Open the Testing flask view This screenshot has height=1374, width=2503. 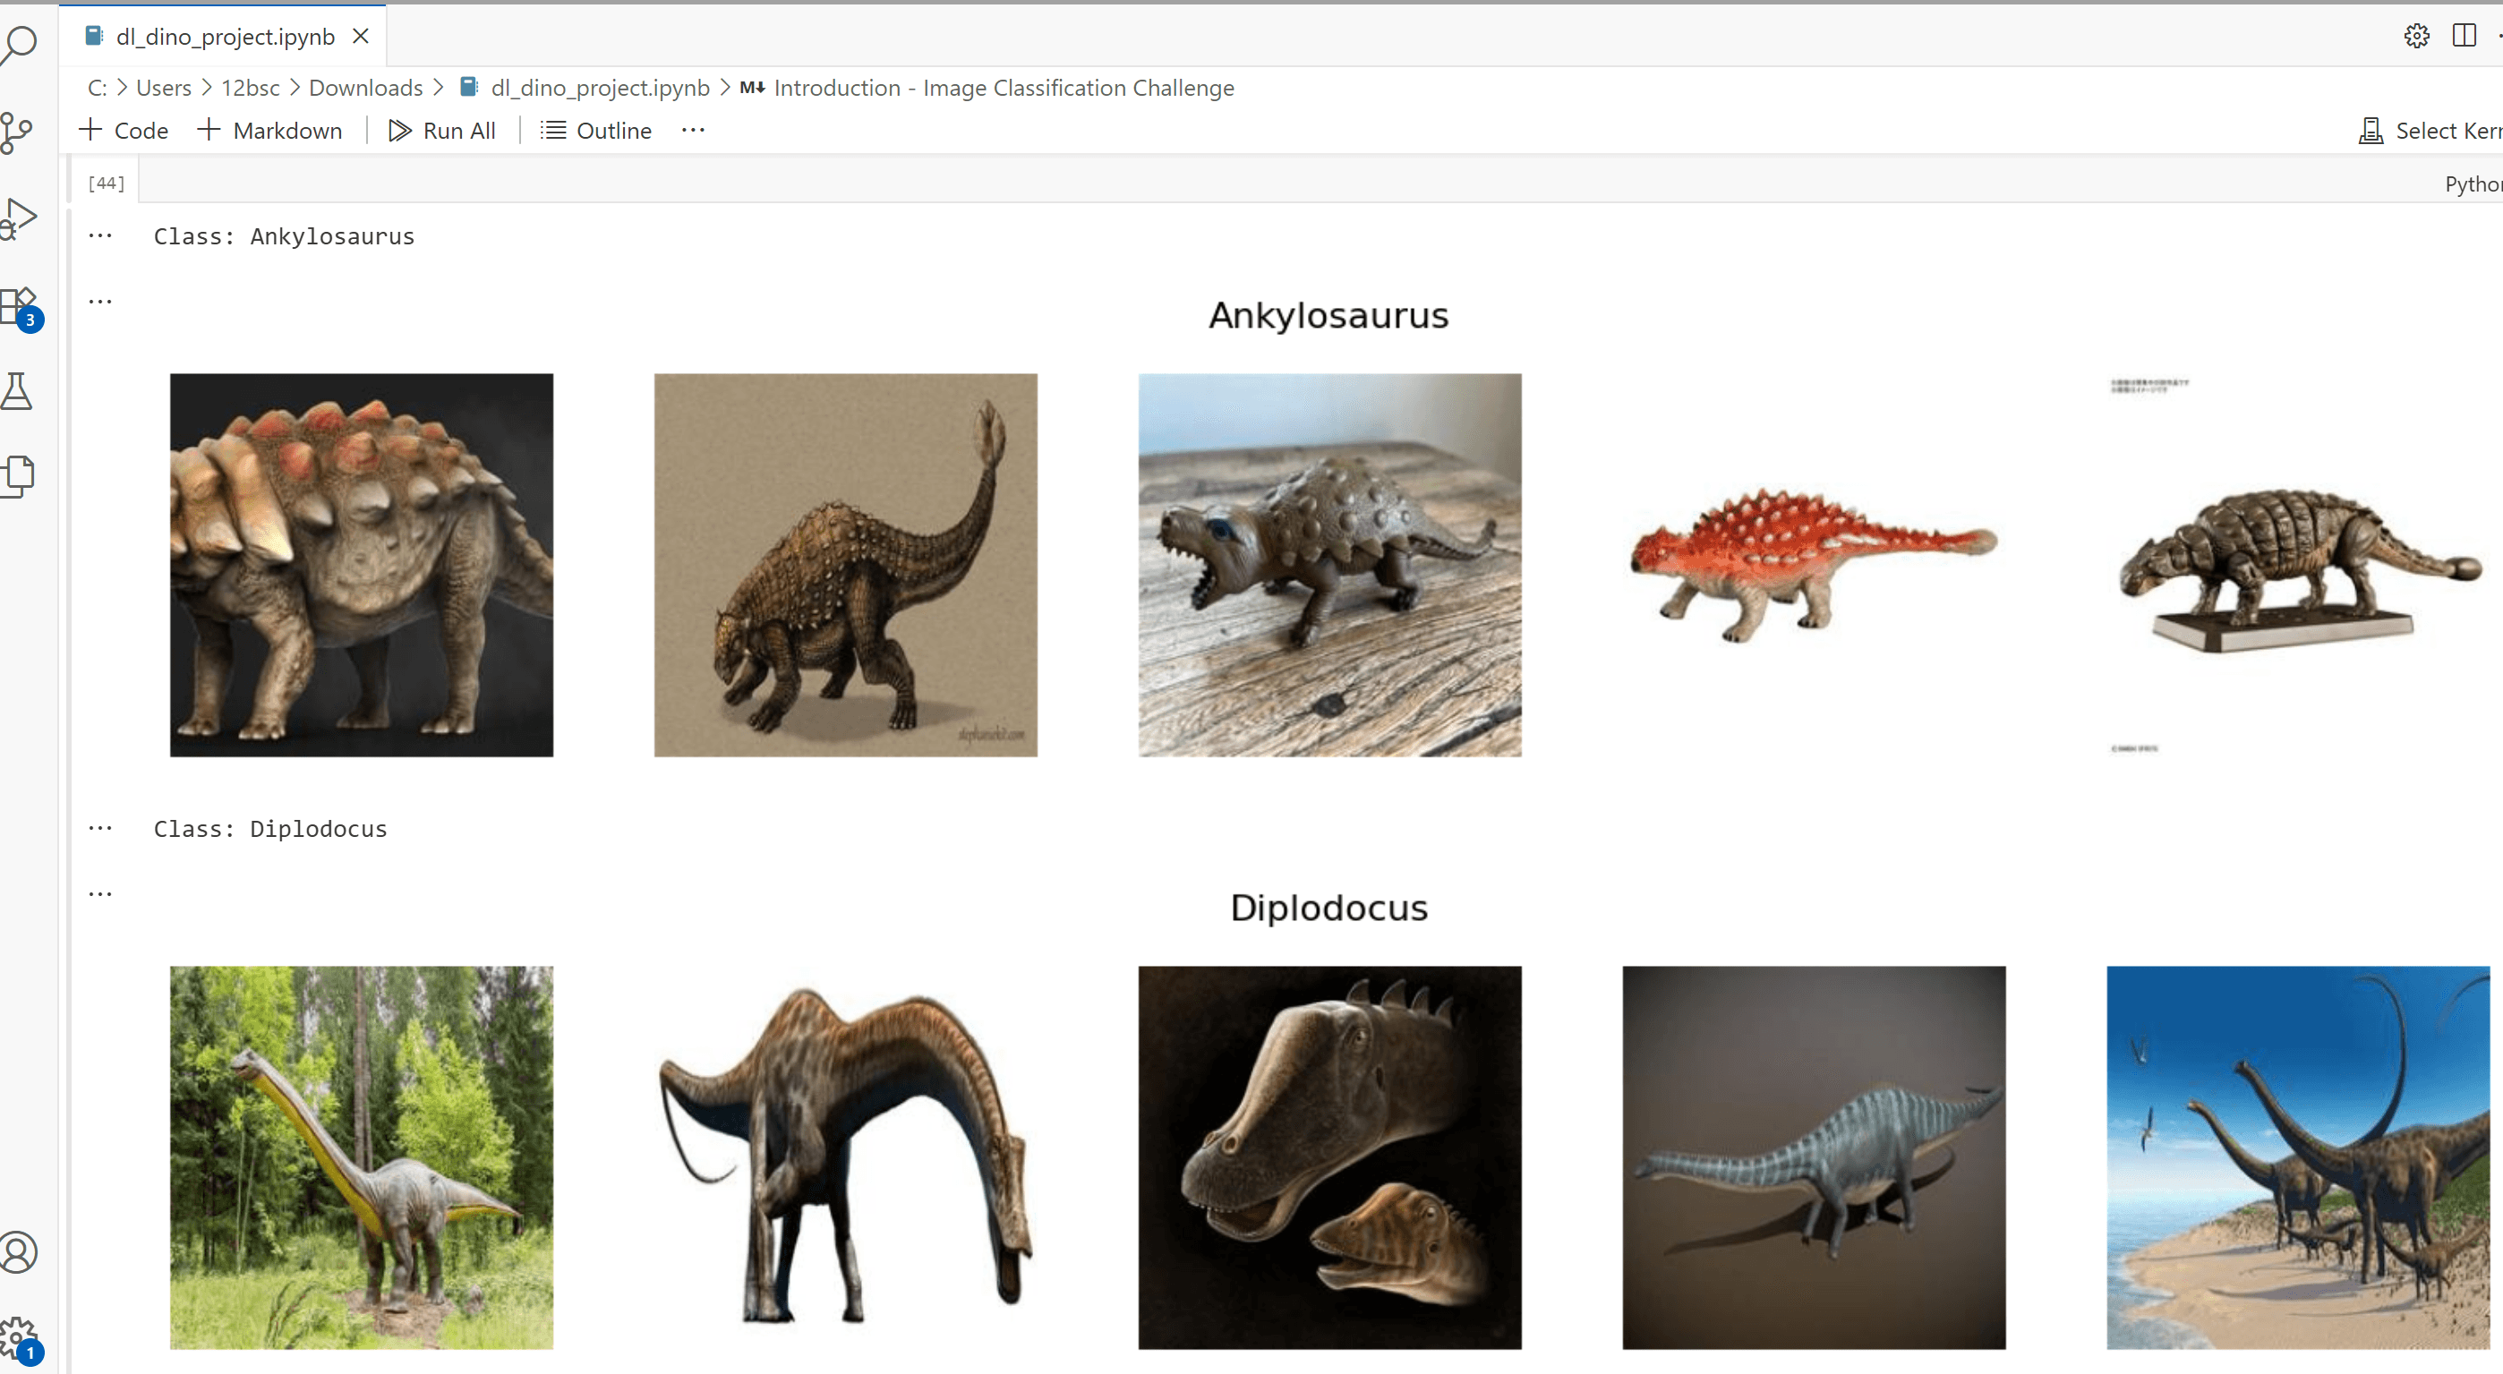pyautogui.click(x=15, y=391)
